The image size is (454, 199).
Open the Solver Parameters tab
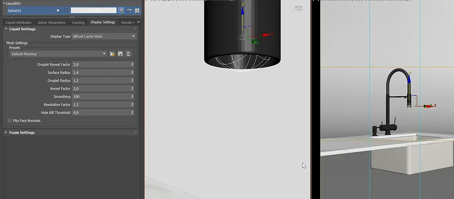pyautogui.click(x=52, y=23)
